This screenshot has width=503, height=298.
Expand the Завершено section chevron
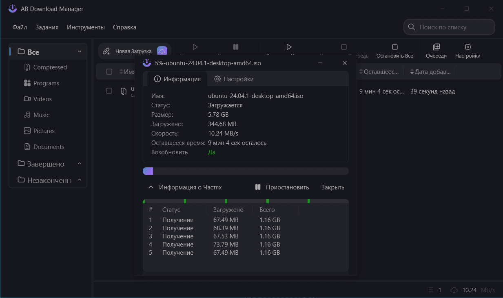point(80,164)
